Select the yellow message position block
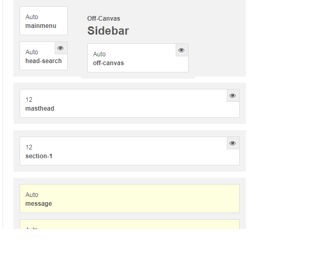The image size is (310, 274). click(x=129, y=199)
